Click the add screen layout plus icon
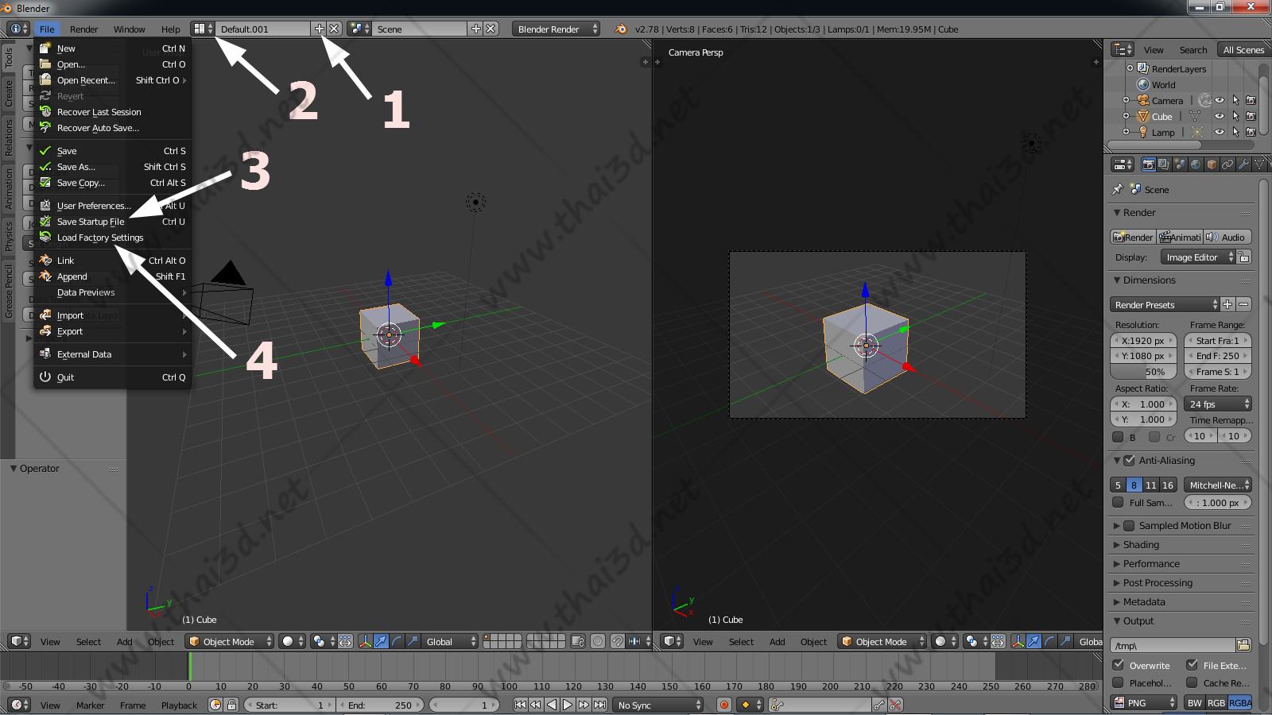The height and width of the screenshot is (715, 1272). (x=320, y=29)
